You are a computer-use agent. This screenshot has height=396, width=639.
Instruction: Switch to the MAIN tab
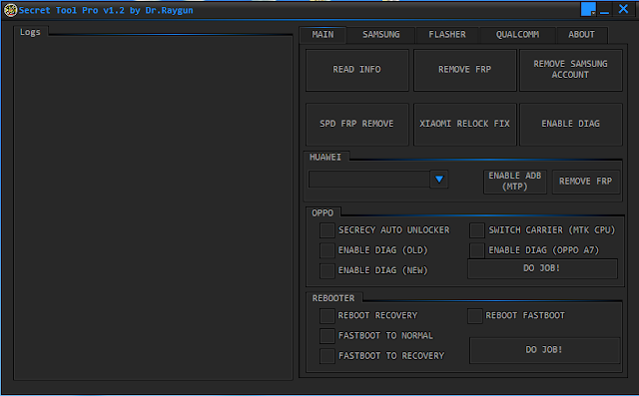(322, 35)
